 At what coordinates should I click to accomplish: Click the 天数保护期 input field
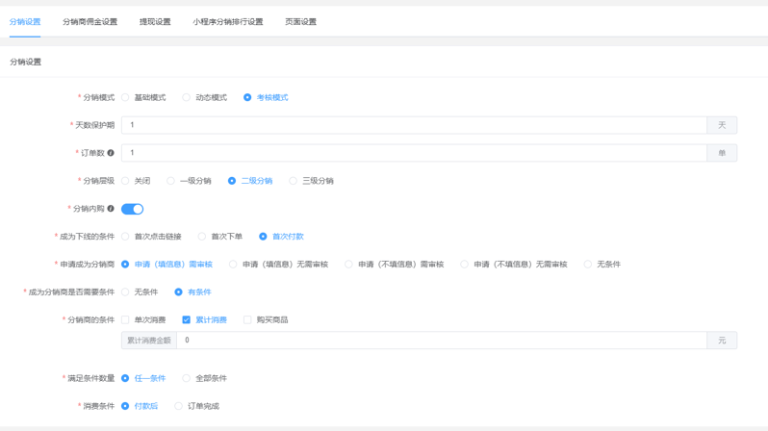tap(414, 125)
